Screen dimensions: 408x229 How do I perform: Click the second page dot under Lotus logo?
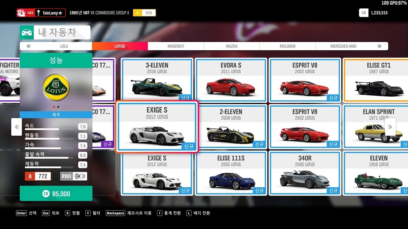58,107
